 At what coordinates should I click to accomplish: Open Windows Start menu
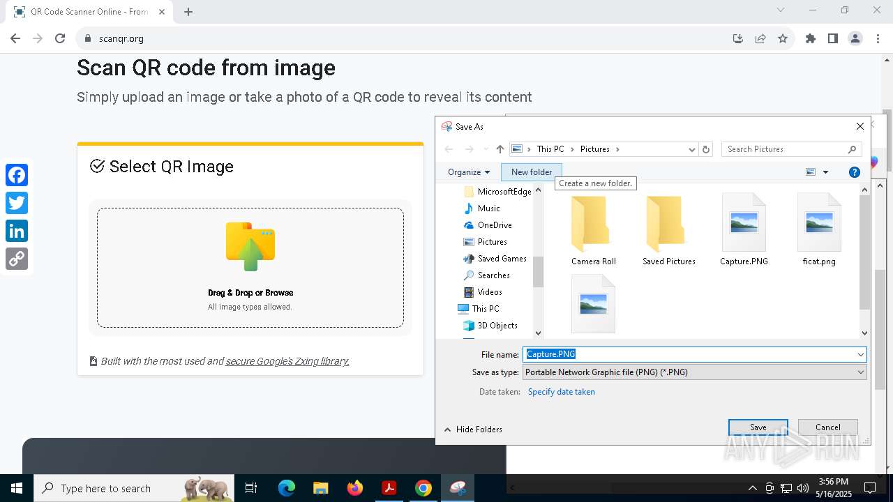pos(17,488)
